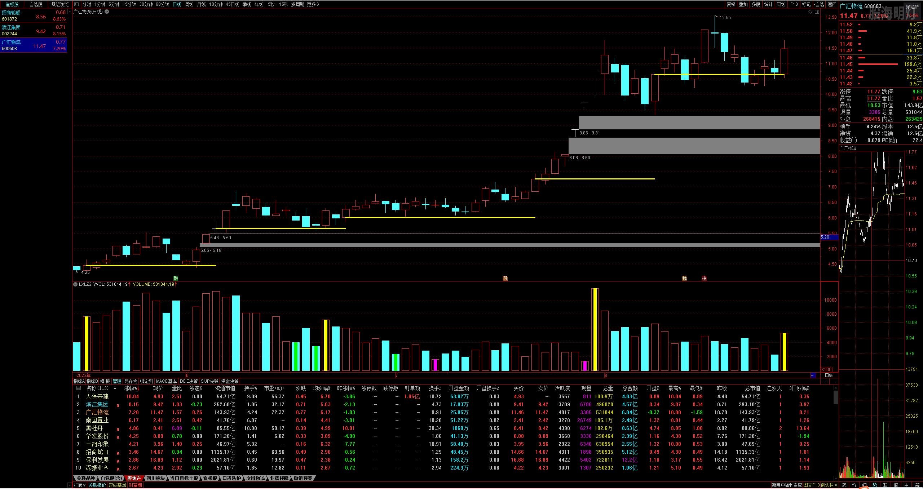This screenshot has height=489, width=923.
Task: Open the 业绩预降 bottom tab
Action: (279, 478)
